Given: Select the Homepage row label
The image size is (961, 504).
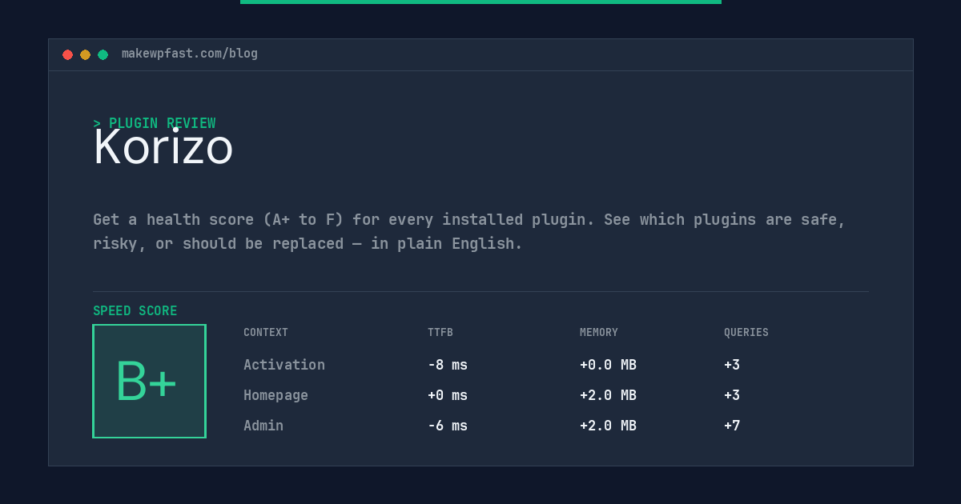Looking at the screenshot, I should [275, 395].
